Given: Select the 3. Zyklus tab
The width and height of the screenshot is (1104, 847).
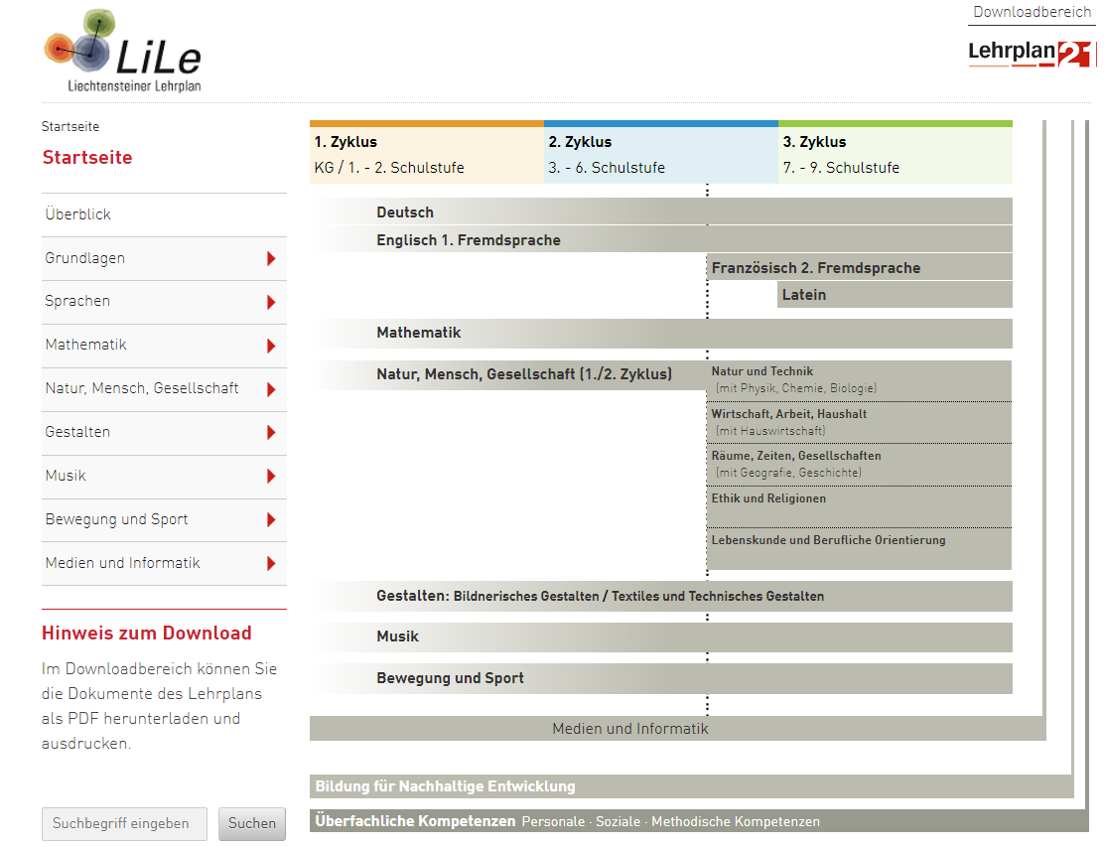Looking at the screenshot, I should 895,155.
